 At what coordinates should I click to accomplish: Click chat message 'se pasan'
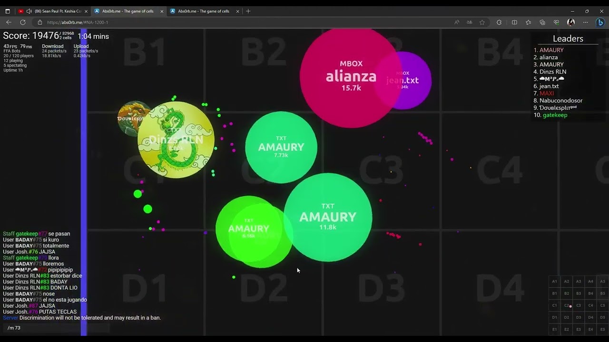click(x=59, y=234)
